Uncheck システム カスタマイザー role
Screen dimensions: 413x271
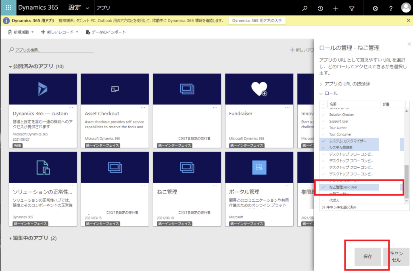323,141
